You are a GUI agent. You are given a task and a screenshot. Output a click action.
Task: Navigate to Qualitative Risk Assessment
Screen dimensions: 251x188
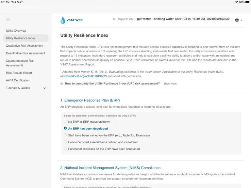(x=25, y=46)
